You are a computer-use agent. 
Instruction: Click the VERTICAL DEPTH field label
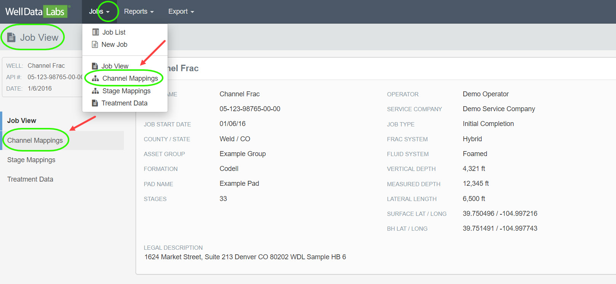point(411,169)
